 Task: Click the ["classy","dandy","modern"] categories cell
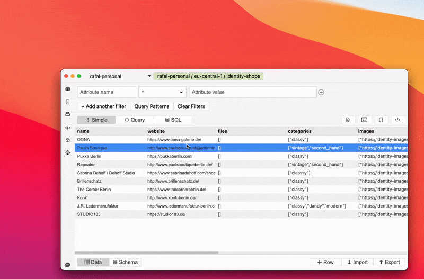coord(321,206)
